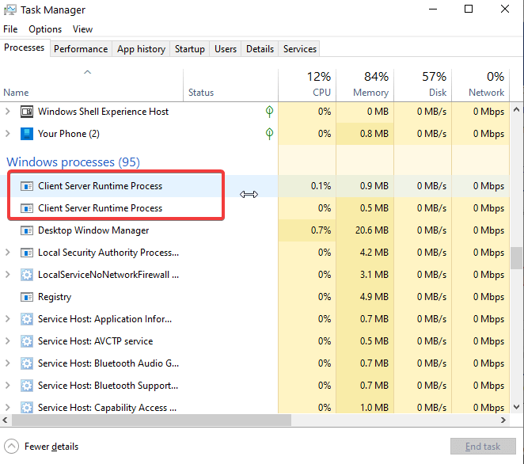Open the Options menu

coord(45,29)
